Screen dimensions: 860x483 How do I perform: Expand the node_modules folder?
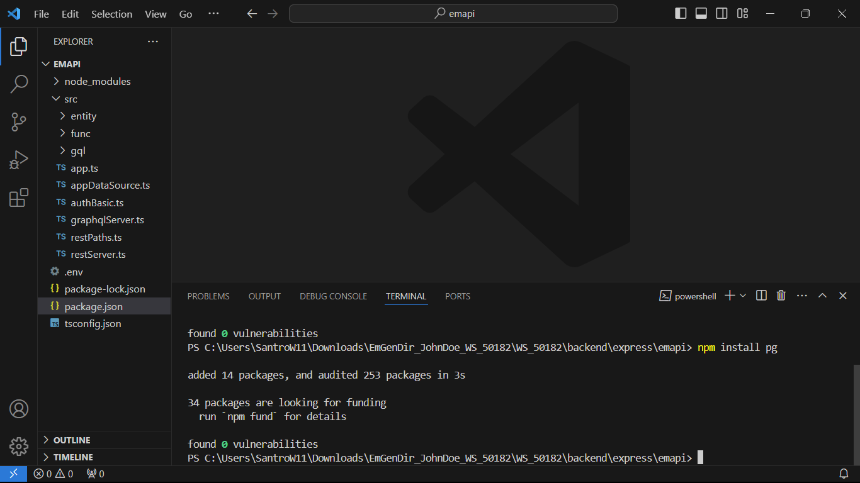pos(105,82)
